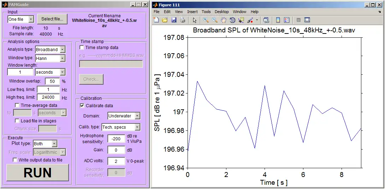Click the Save Figure floppy icon
This screenshot has width=385, height=189.
point(174,20)
